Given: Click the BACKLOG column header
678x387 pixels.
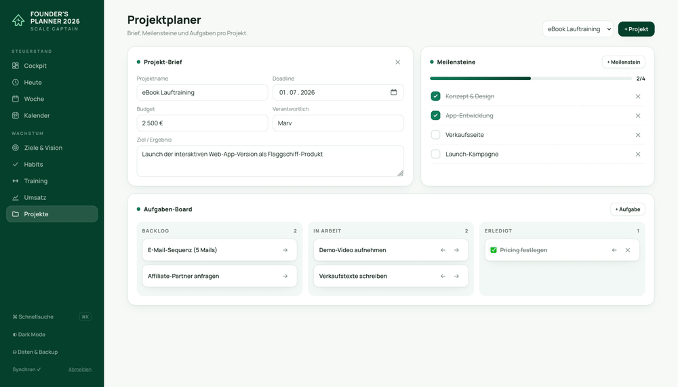Looking at the screenshot, I should [x=155, y=231].
